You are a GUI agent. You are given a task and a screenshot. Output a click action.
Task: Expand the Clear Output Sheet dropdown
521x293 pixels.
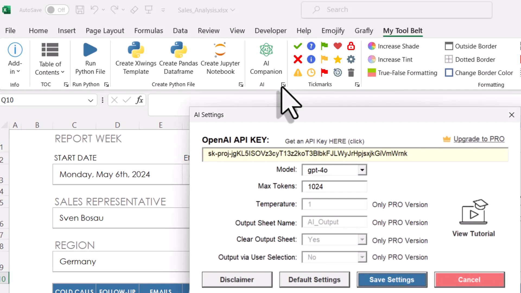pos(362,239)
